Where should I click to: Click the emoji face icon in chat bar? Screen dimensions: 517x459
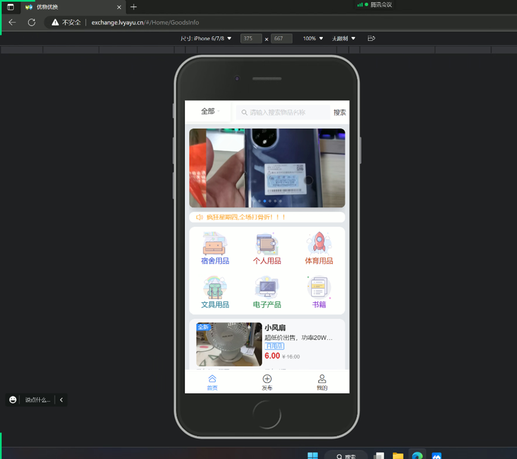(x=13, y=400)
